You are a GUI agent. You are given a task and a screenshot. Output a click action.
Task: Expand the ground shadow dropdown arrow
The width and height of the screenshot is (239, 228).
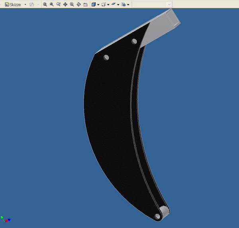[118, 4]
